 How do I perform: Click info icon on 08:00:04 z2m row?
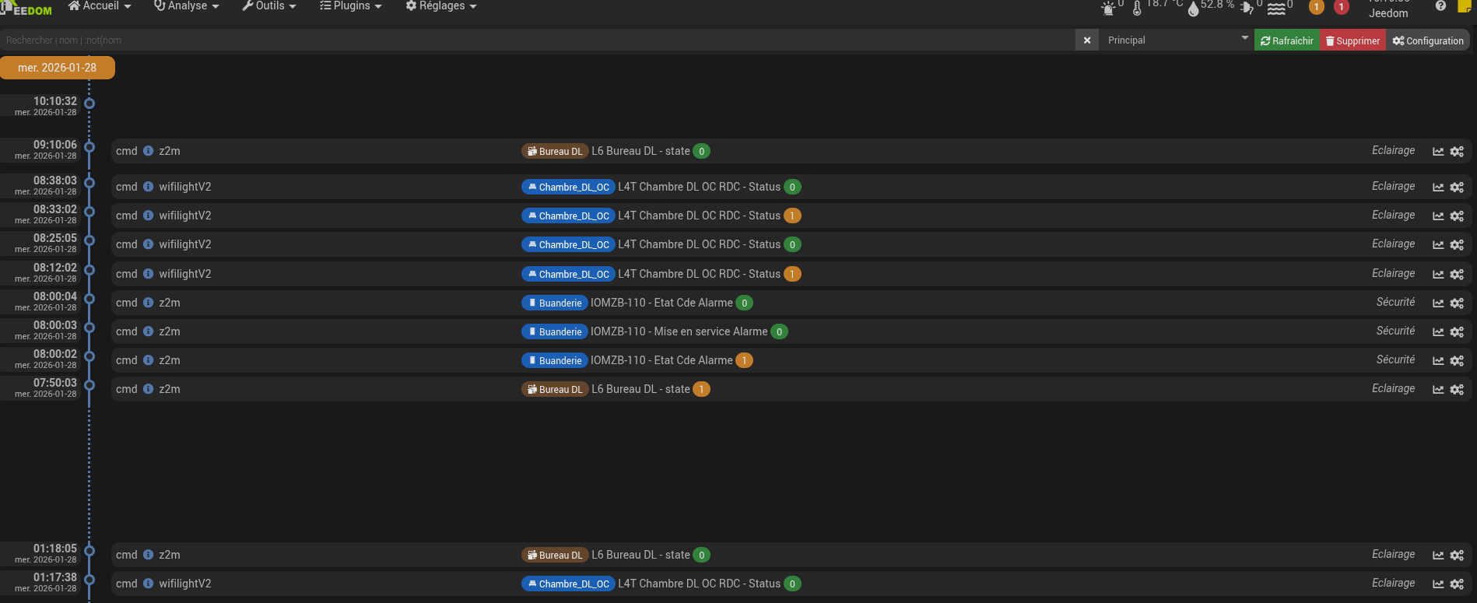click(x=148, y=303)
